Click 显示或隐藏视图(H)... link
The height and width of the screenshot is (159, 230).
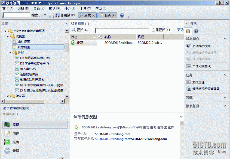click(x=17, y=108)
